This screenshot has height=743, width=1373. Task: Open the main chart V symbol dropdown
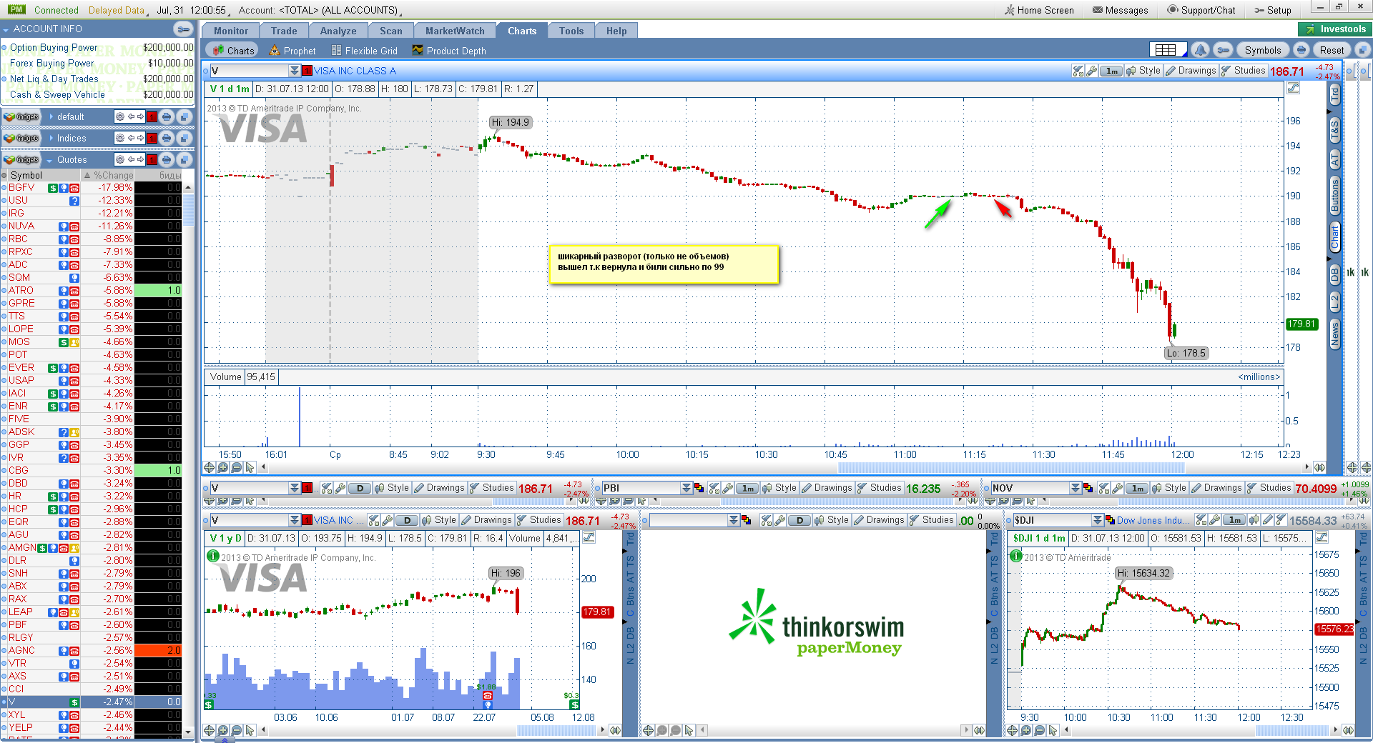(295, 71)
